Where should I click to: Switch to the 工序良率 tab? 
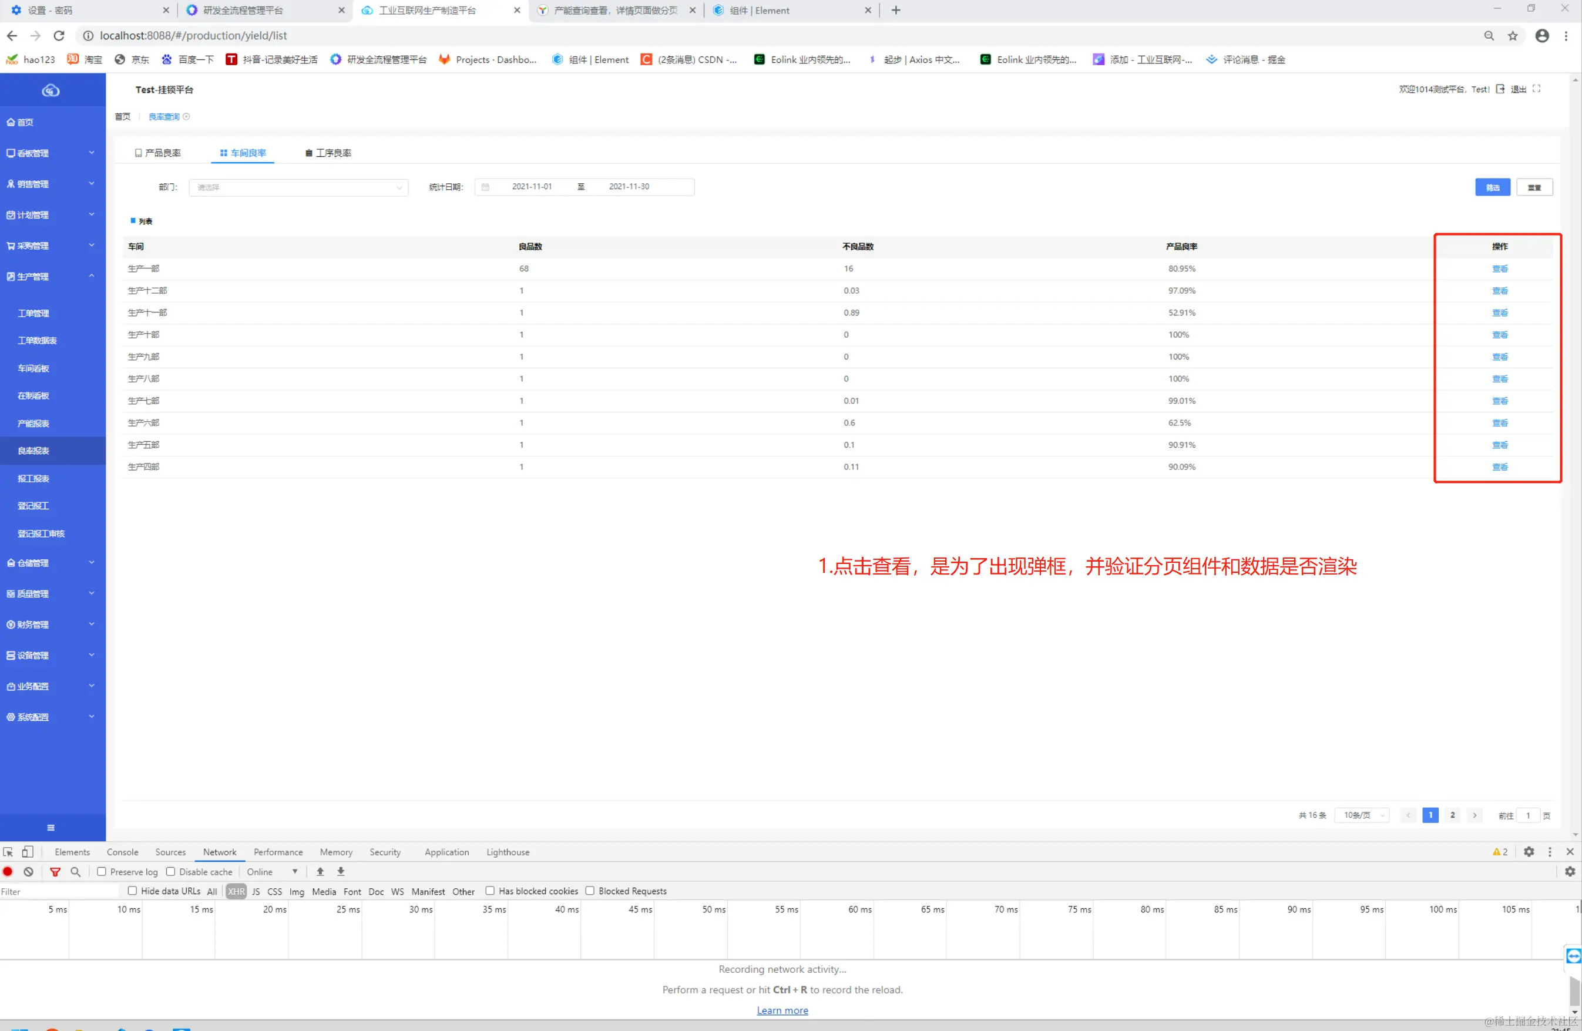pyautogui.click(x=328, y=153)
